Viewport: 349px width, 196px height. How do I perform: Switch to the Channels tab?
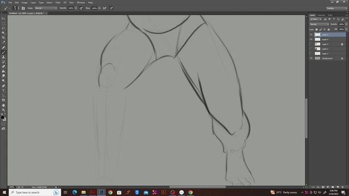tap(321, 15)
